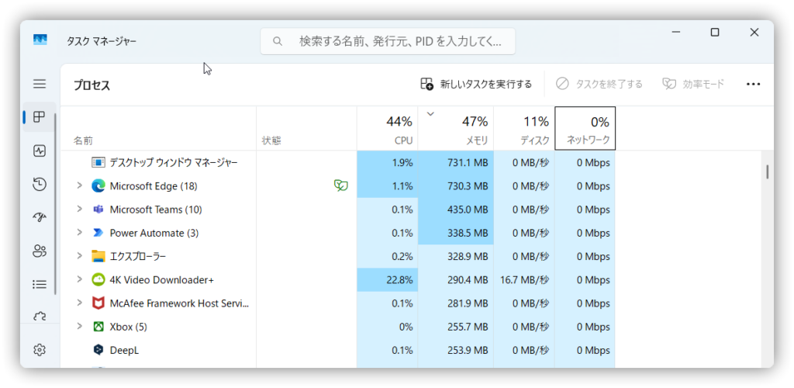The width and height of the screenshot is (794, 388).
Task: Expand the Xbox process group
Action: tap(79, 327)
